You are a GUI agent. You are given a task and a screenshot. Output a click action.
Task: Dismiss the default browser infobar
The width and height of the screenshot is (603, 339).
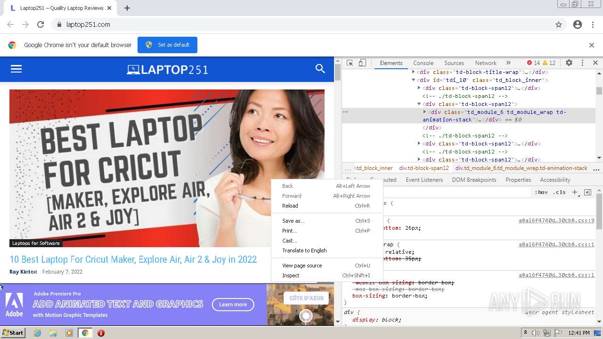coord(592,45)
